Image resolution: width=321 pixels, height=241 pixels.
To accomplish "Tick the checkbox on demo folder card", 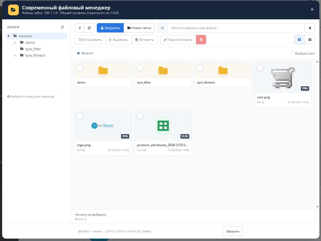I will coord(80,68).
